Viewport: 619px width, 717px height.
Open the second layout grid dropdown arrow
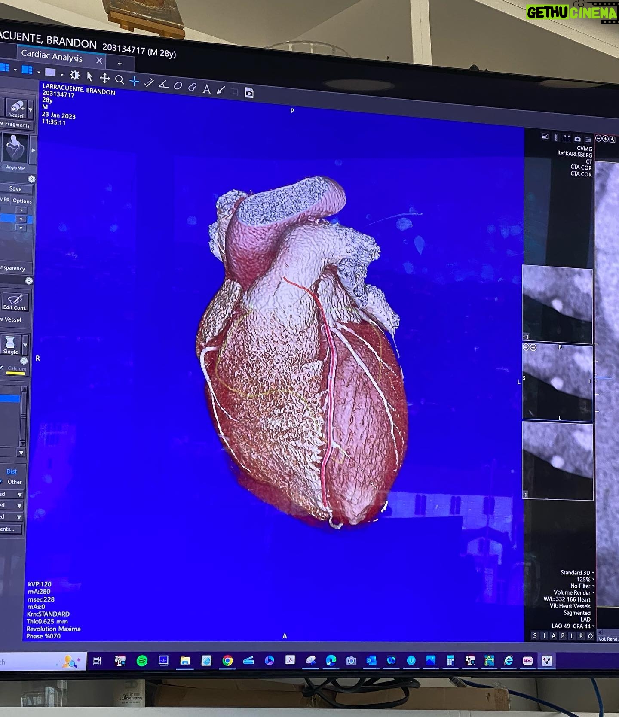click(x=38, y=72)
